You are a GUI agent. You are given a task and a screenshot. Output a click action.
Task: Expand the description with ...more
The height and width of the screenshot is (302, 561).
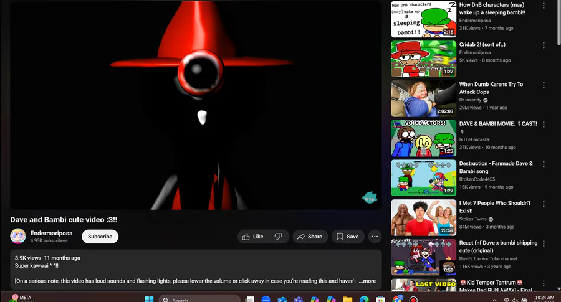[367, 281]
